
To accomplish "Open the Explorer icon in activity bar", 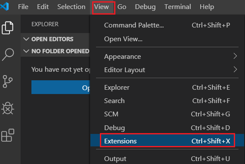I will point(7,28).
